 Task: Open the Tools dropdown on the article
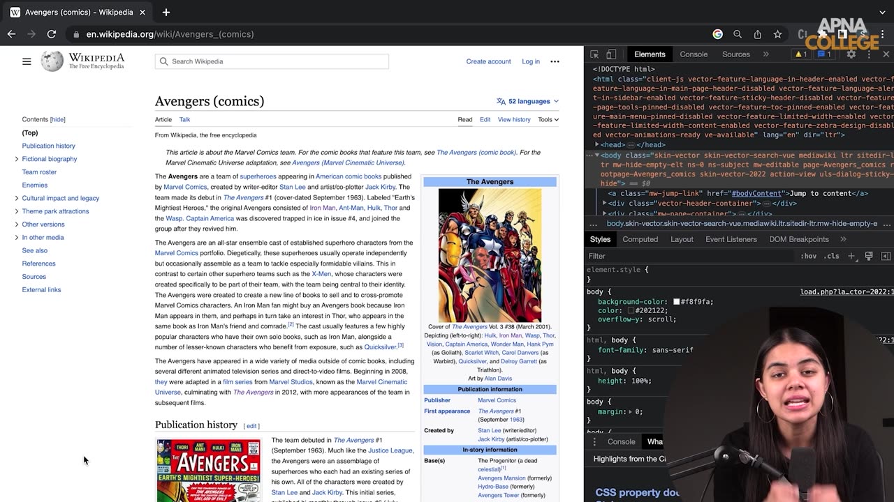(548, 119)
